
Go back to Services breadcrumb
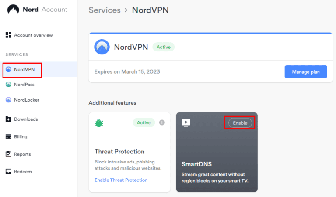pyautogui.click(x=104, y=10)
